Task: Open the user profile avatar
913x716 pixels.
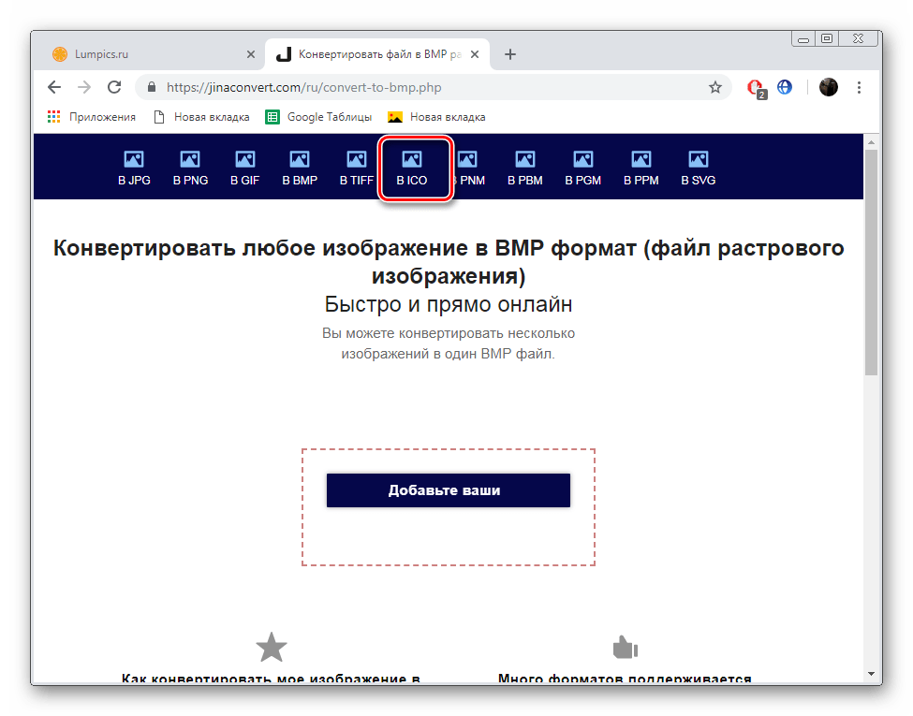Action: [x=829, y=87]
